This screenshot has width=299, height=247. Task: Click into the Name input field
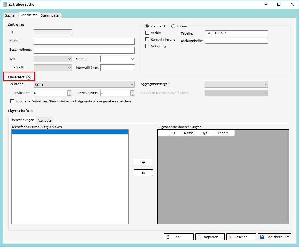click(x=84, y=41)
